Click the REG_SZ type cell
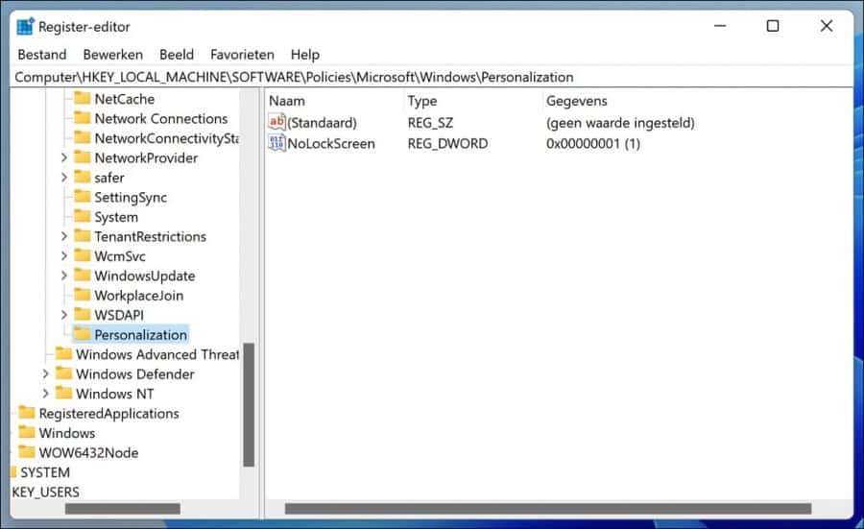864x529 pixels. pos(430,122)
